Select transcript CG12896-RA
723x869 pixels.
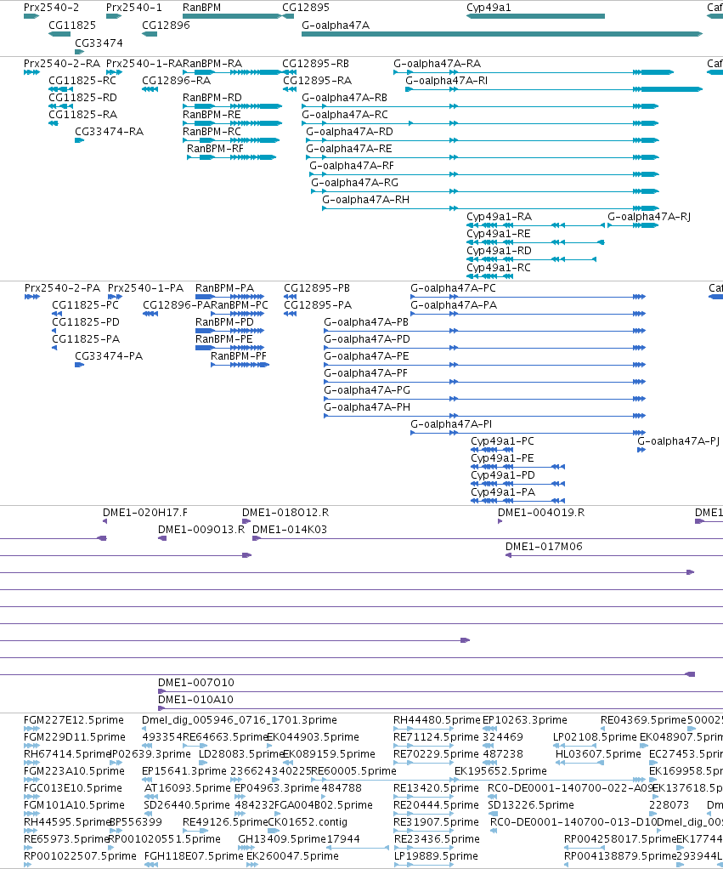tap(176, 81)
